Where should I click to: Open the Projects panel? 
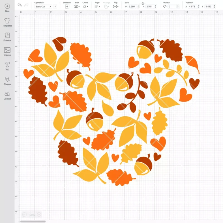coord(7,37)
